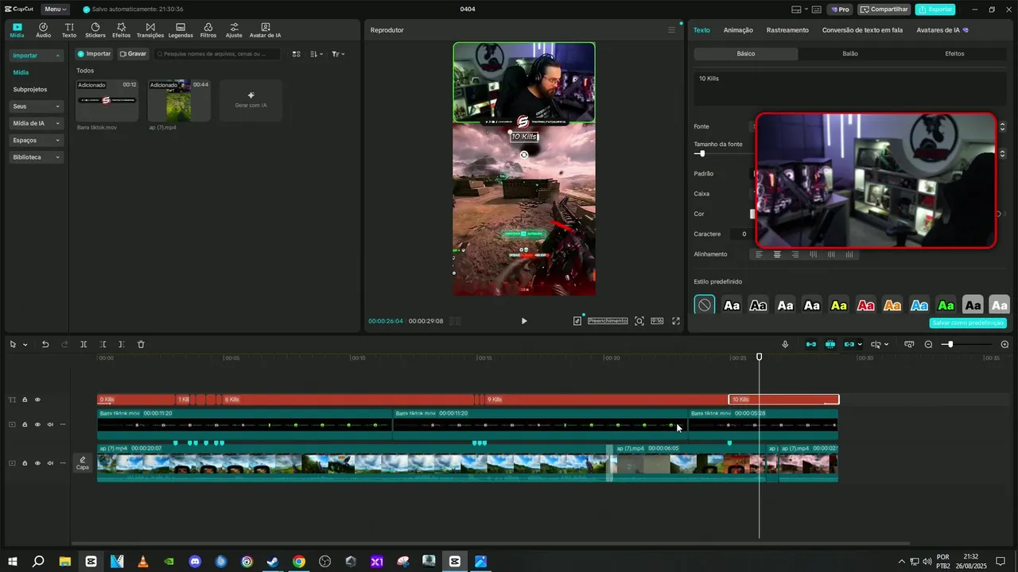Open the media filter dropdown
1018x572 pixels.
coord(338,54)
